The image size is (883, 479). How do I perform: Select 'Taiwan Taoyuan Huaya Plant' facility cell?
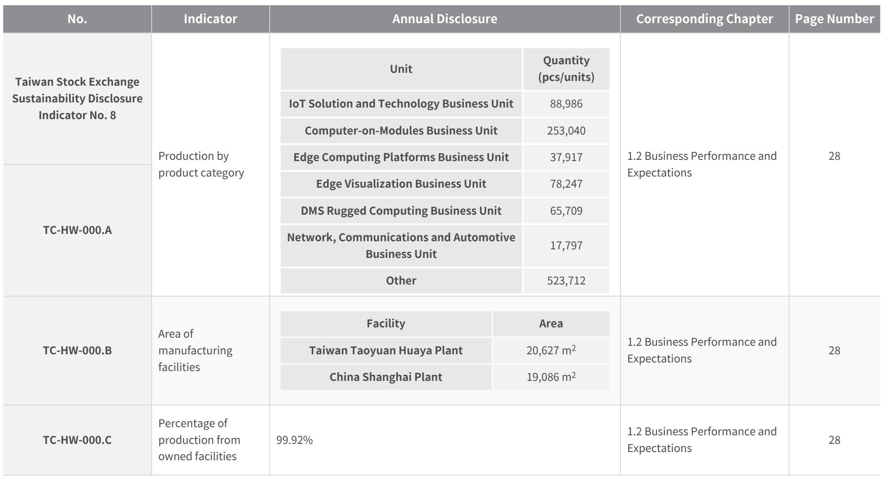click(x=386, y=350)
